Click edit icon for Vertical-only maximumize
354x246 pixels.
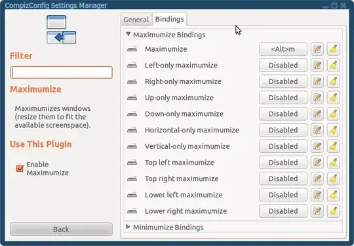click(317, 146)
